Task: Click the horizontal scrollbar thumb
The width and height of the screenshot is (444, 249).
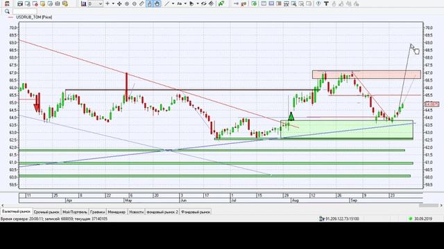Action: click(x=429, y=205)
